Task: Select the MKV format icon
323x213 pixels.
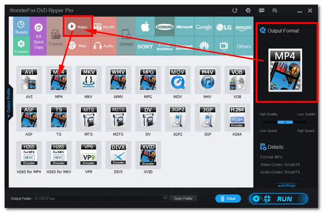Action: click(88, 83)
